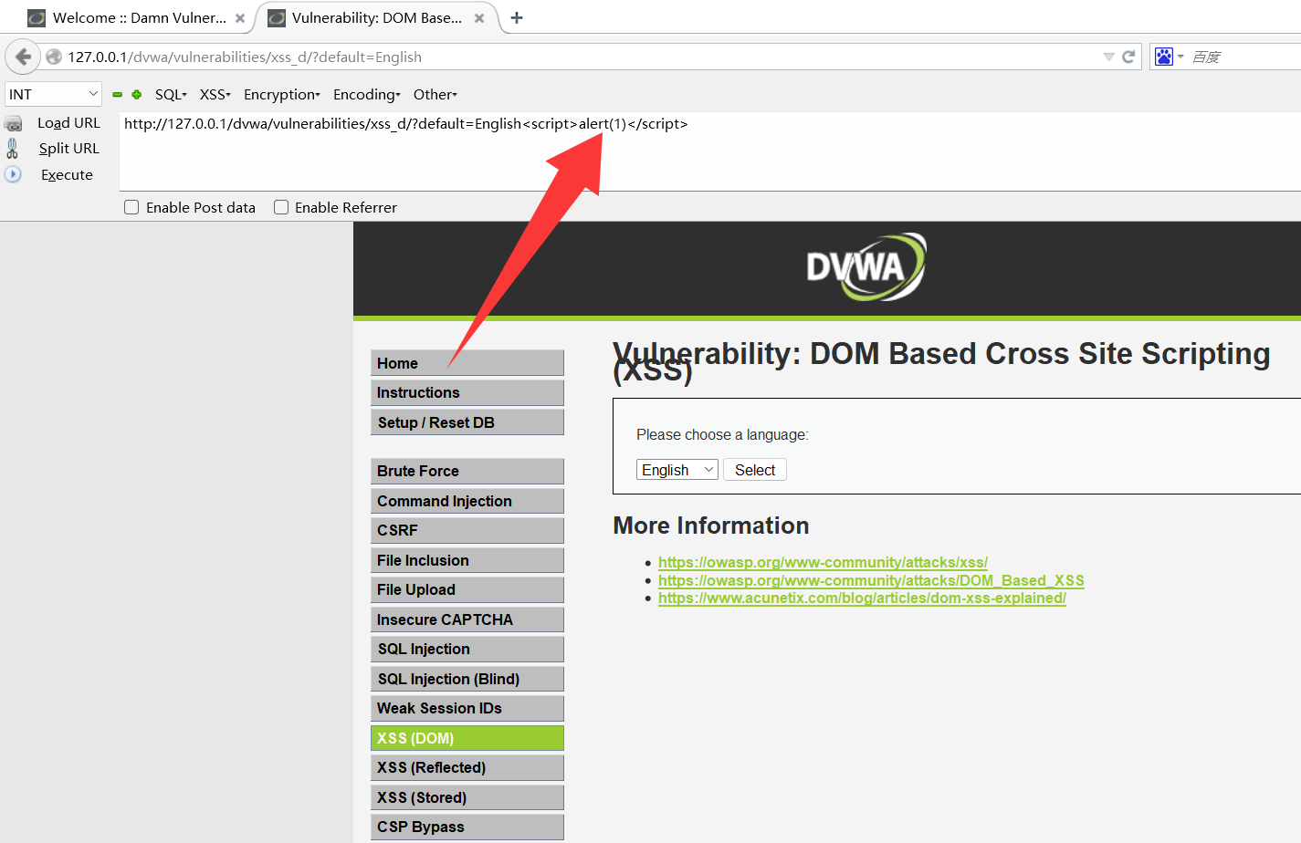Click the site identity globe icon
This screenshot has height=843, width=1301.
[54, 57]
